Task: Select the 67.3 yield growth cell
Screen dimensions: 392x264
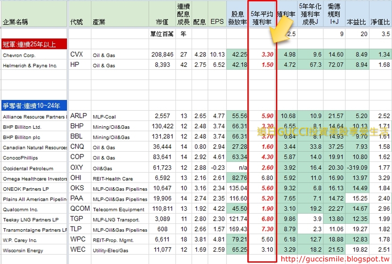Action: coord(310,65)
